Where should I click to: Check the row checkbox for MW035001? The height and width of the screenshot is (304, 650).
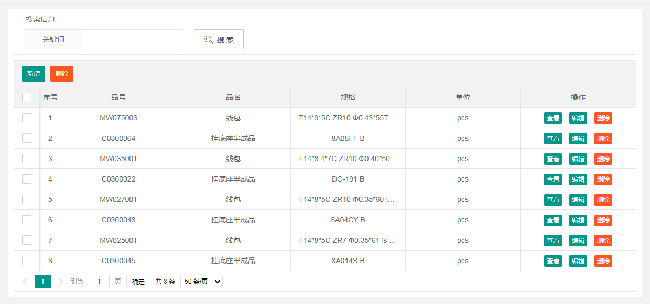[27, 159]
